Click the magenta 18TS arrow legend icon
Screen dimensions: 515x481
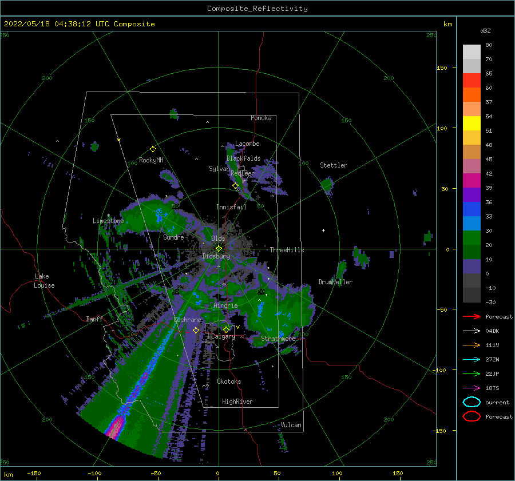472,388
